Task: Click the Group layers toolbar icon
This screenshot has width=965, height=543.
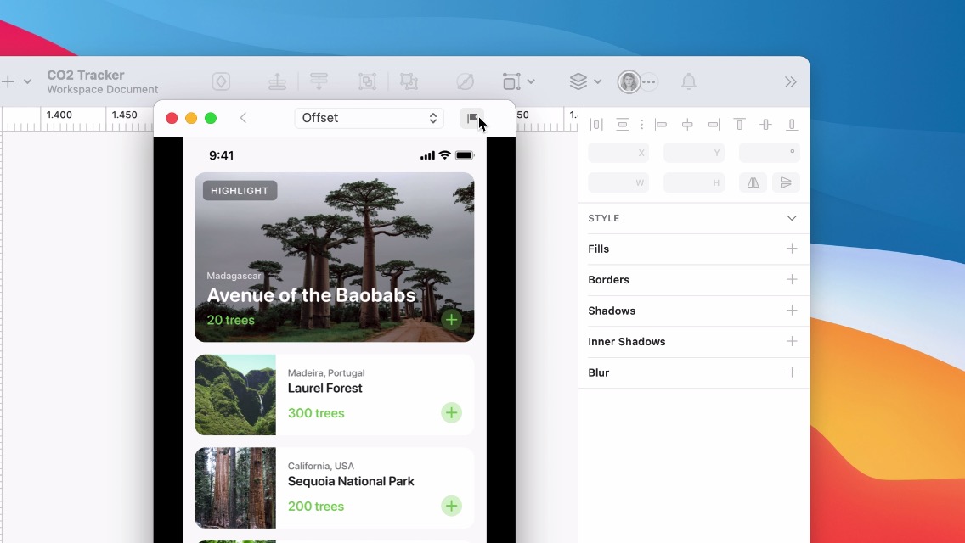Action: (367, 81)
